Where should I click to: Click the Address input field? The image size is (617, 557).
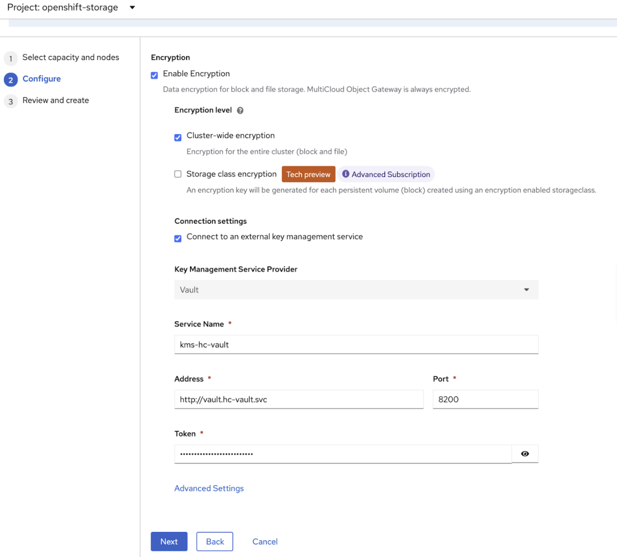tap(299, 399)
